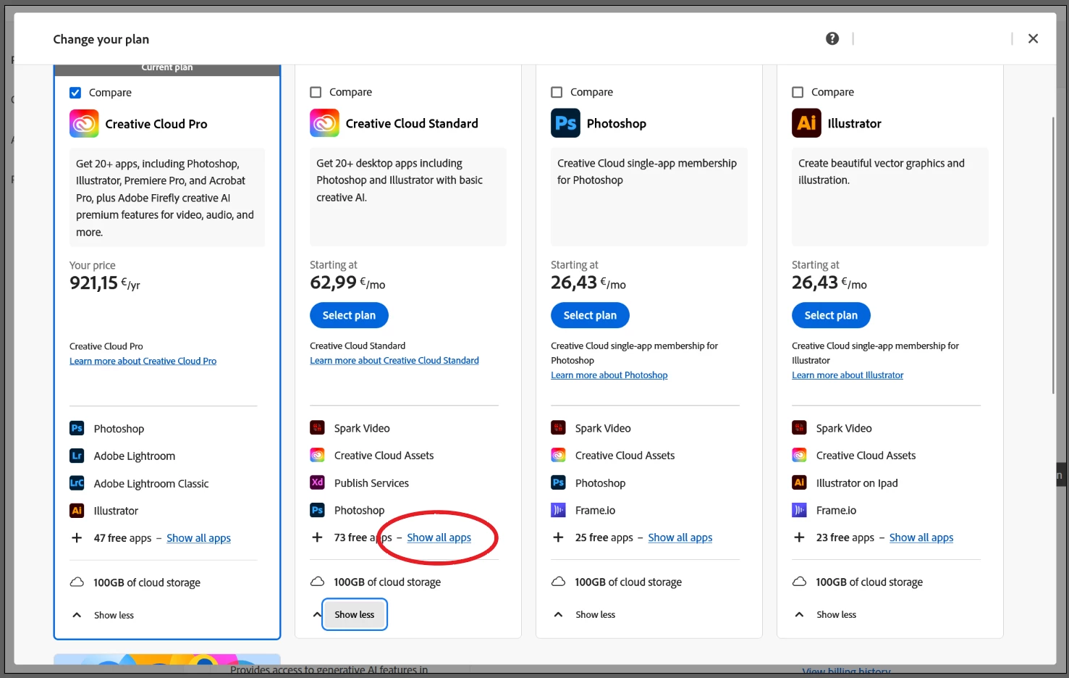The image size is (1069, 678).
Task: Uncheck Compare for Creative Cloud Pro
Action: [x=75, y=93]
